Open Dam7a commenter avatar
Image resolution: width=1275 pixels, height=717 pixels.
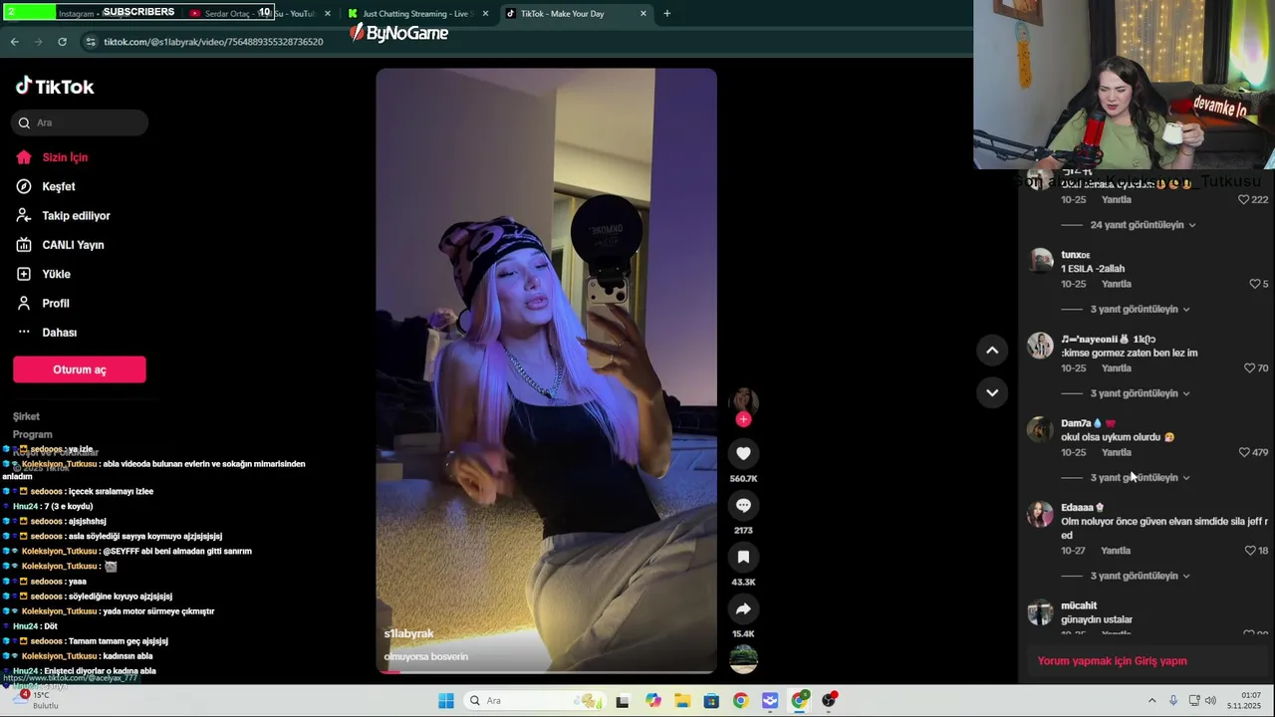[x=1040, y=429]
